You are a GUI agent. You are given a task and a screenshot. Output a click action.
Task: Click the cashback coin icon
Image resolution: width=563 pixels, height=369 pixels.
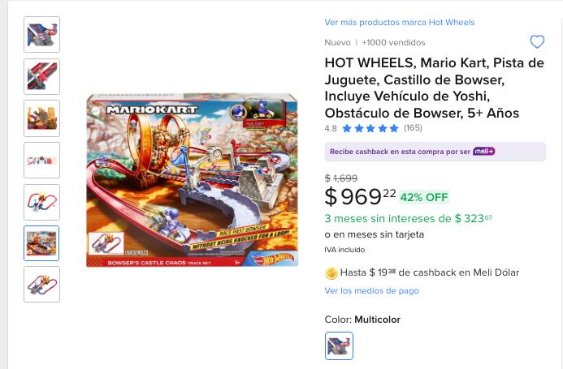(x=331, y=272)
